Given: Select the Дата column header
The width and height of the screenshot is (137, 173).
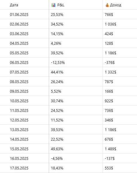Looking at the screenshot, I should coord(14,5).
